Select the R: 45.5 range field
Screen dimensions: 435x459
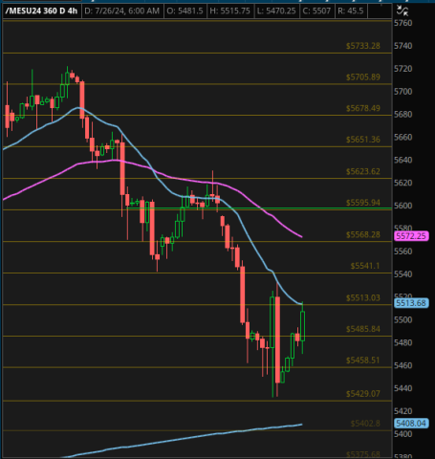[351, 11]
